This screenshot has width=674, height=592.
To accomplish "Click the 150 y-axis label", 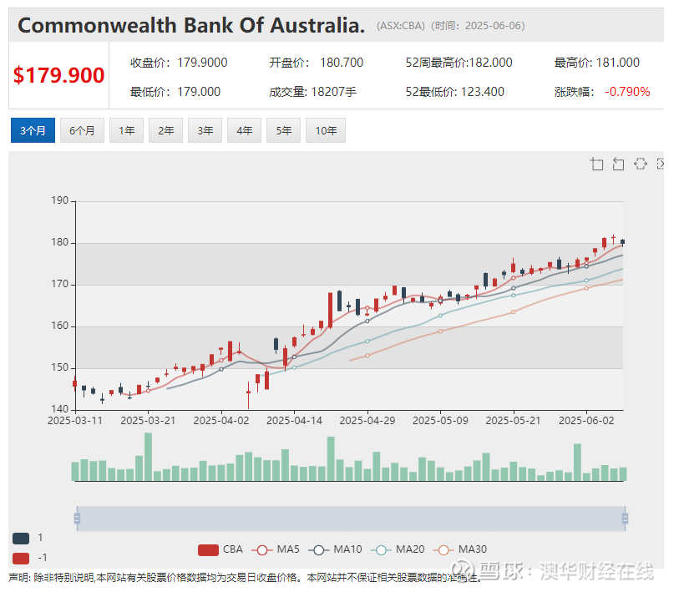I will 60,367.
